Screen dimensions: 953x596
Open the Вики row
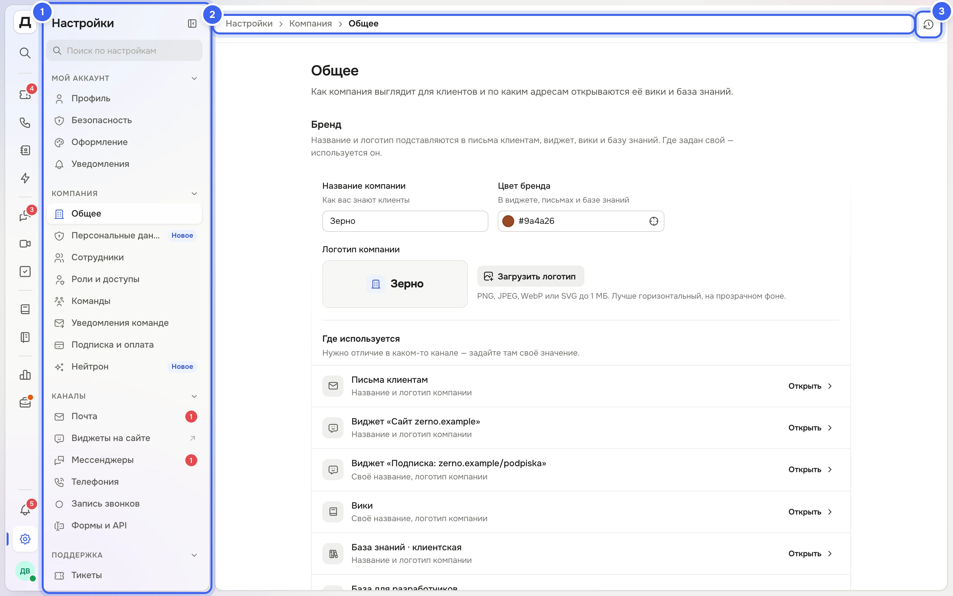tap(581, 512)
